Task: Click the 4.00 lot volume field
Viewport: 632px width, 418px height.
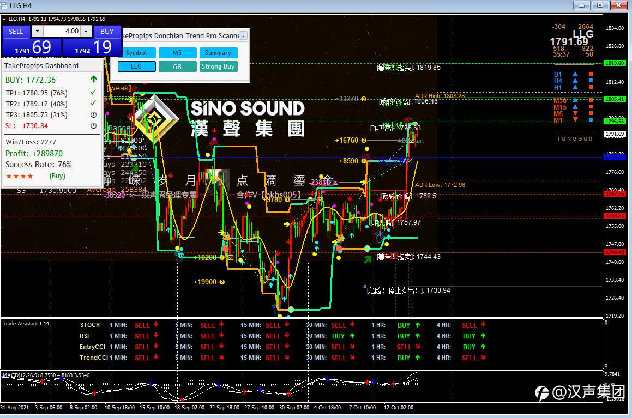Action: tap(62, 31)
